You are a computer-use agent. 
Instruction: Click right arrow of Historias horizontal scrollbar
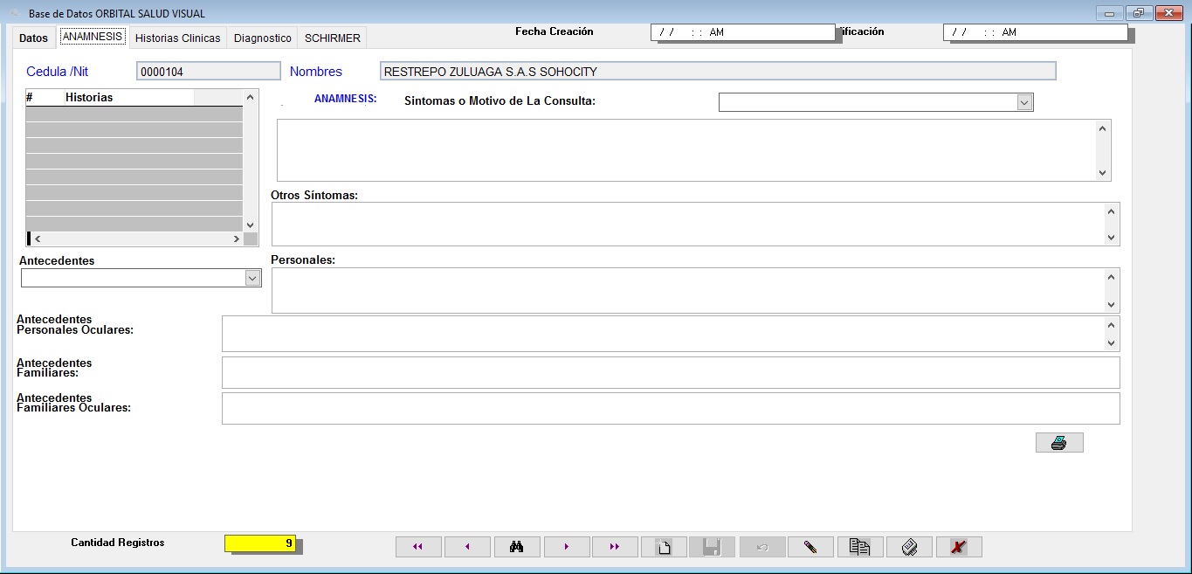236,239
